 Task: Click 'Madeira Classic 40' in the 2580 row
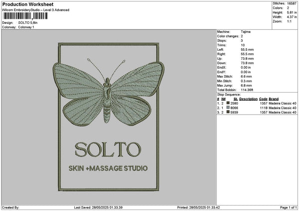click(x=283, y=104)
